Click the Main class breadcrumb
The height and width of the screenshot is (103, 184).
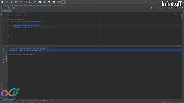click(10, 8)
